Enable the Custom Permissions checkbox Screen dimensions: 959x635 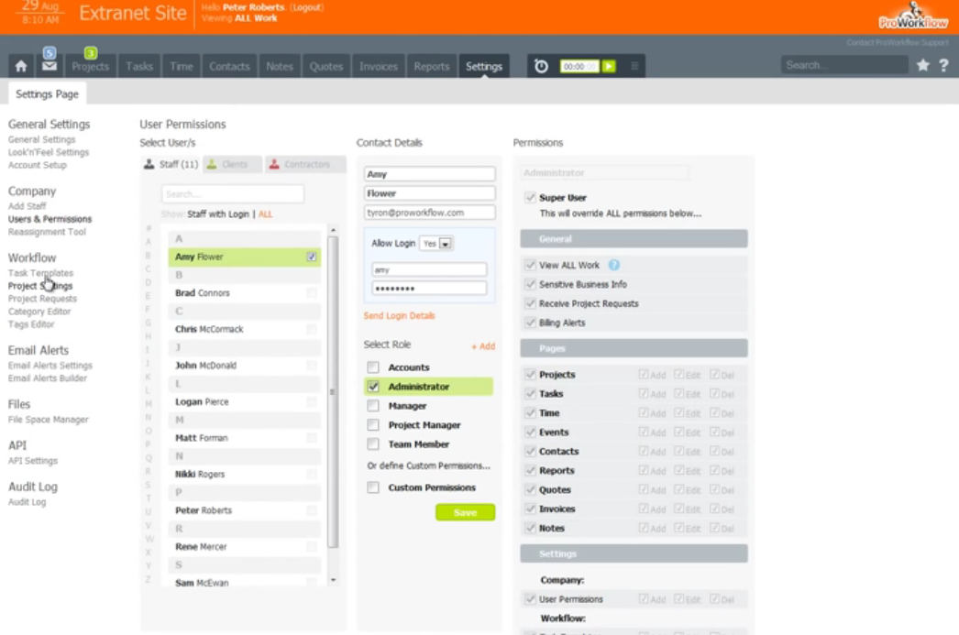pyautogui.click(x=373, y=487)
